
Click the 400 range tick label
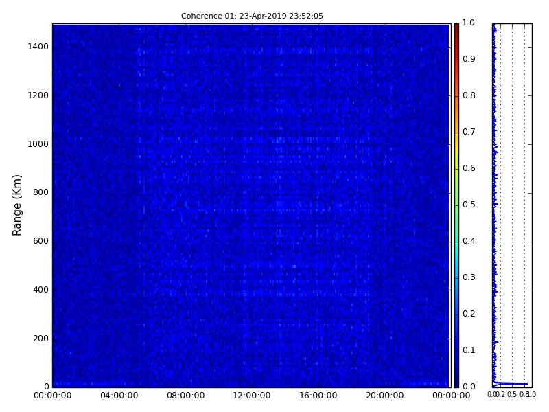(40, 290)
